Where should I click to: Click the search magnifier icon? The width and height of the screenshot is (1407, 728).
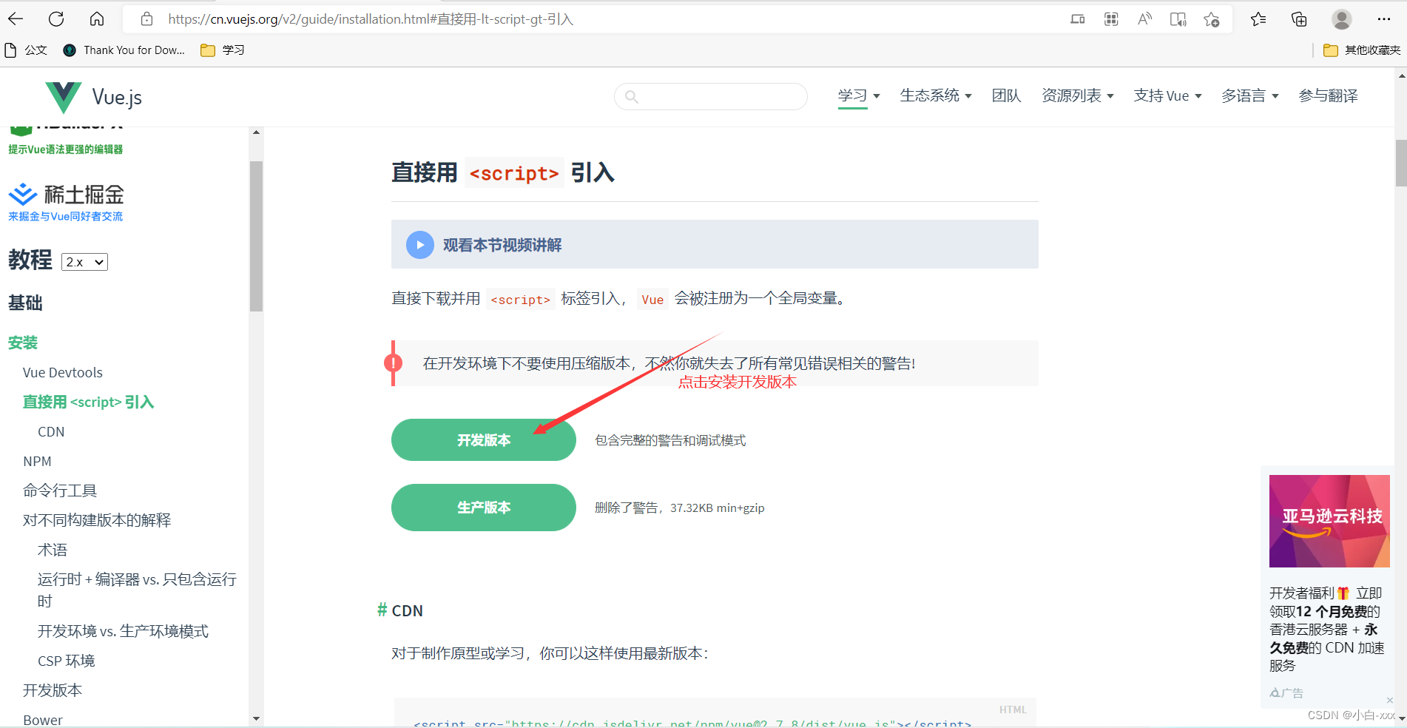tap(631, 96)
